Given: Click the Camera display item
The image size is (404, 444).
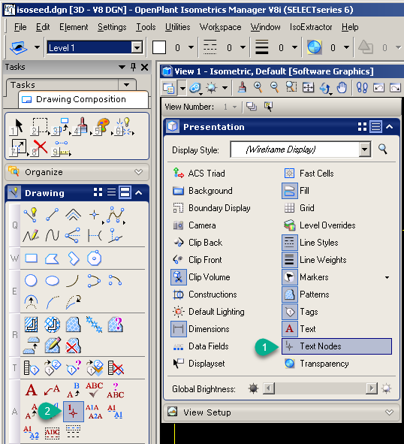Looking at the screenshot, I should click(194, 225).
